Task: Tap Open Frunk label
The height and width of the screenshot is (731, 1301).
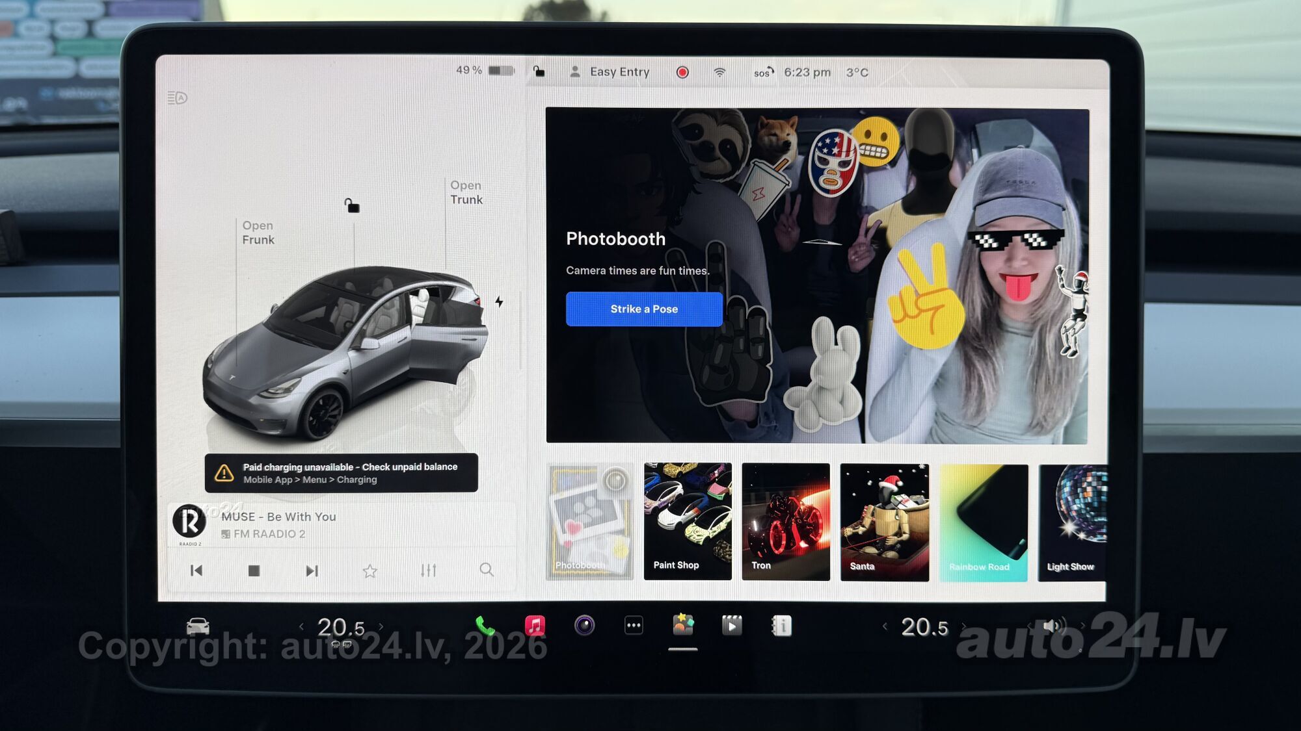Action: pyautogui.click(x=258, y=233)
